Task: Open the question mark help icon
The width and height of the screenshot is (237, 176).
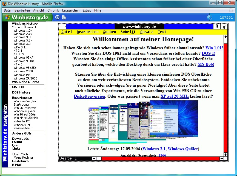Action: pyautogui.click(x=58, y=17)
